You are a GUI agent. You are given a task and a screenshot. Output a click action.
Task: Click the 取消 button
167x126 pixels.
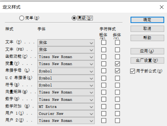[147, 29]
